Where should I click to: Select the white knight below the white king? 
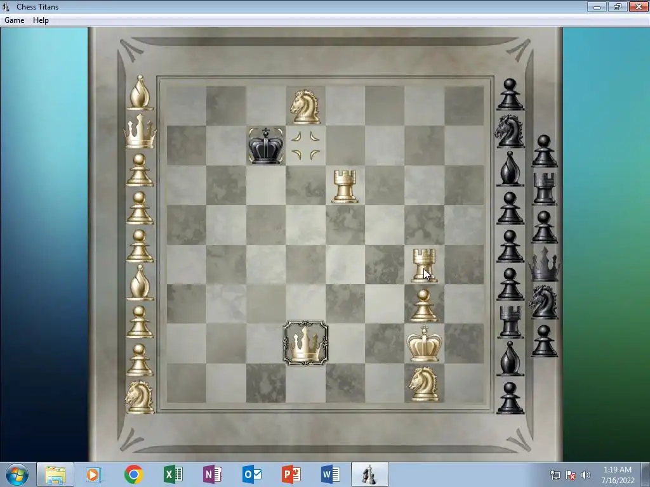point(423,384)
